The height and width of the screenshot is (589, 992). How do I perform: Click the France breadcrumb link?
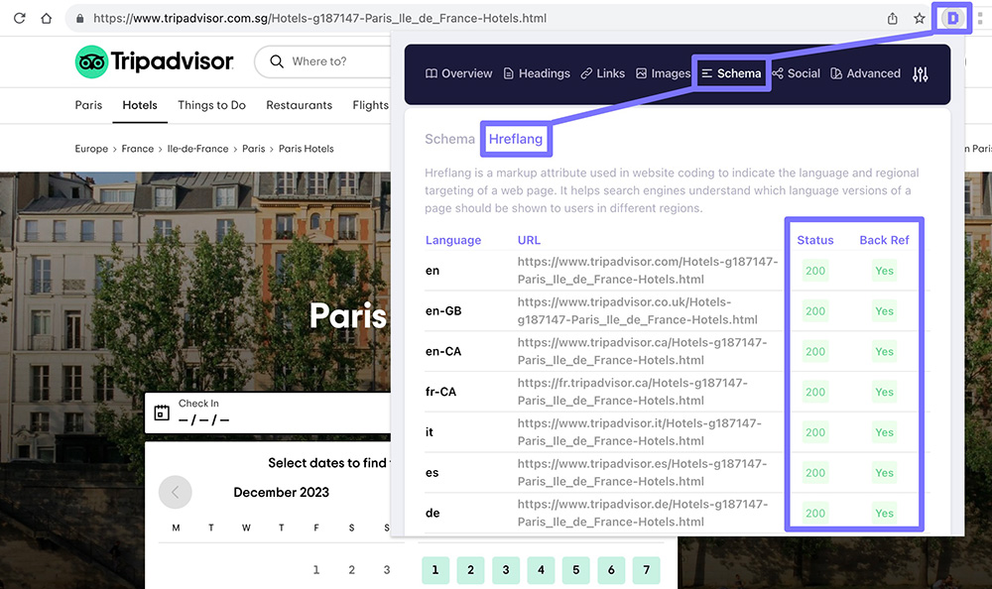(x=138, y=149)
